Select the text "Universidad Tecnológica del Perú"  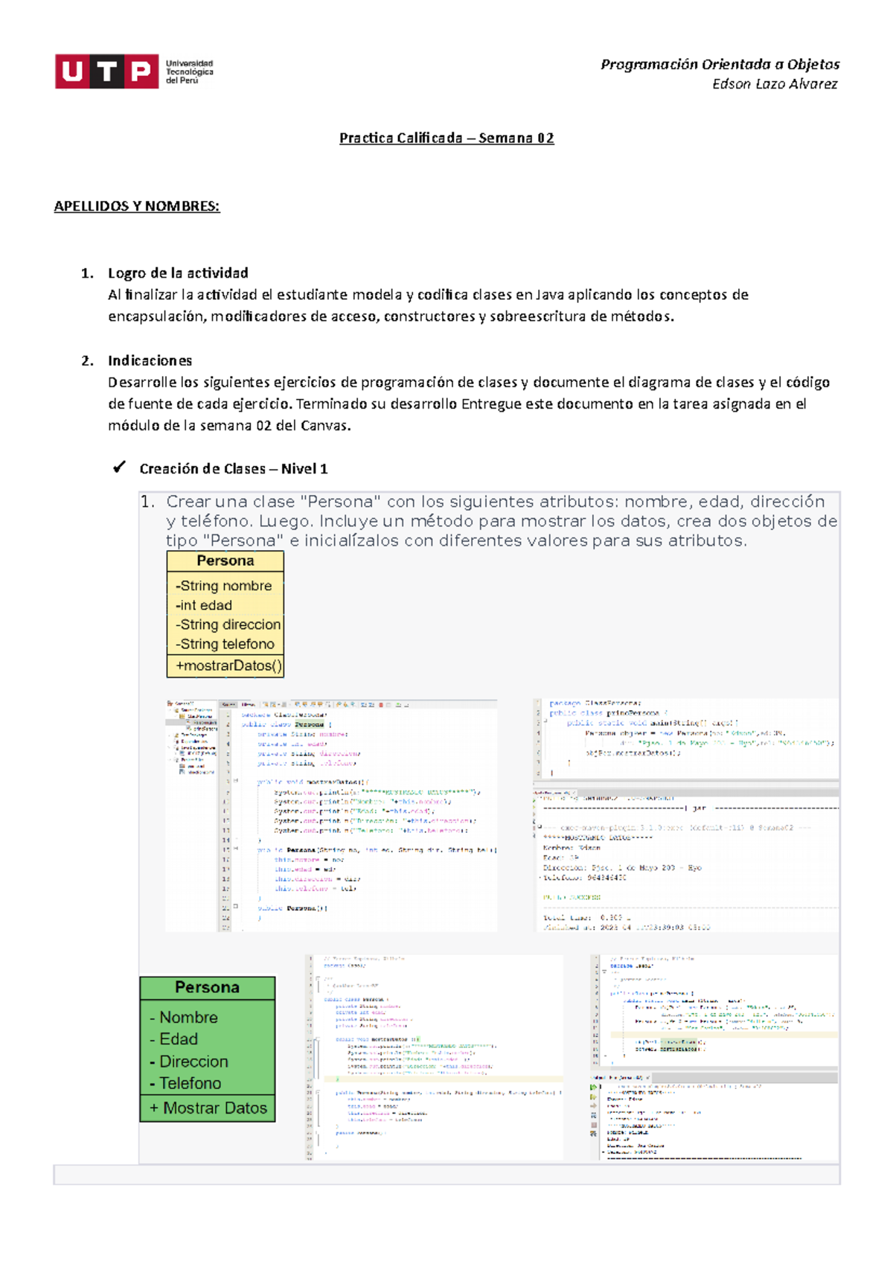pyautogui.click(x=189, y=71)
